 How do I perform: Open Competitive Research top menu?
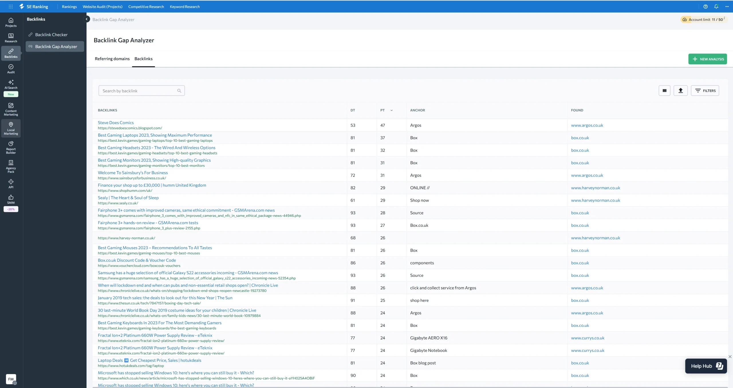(146, 7)
